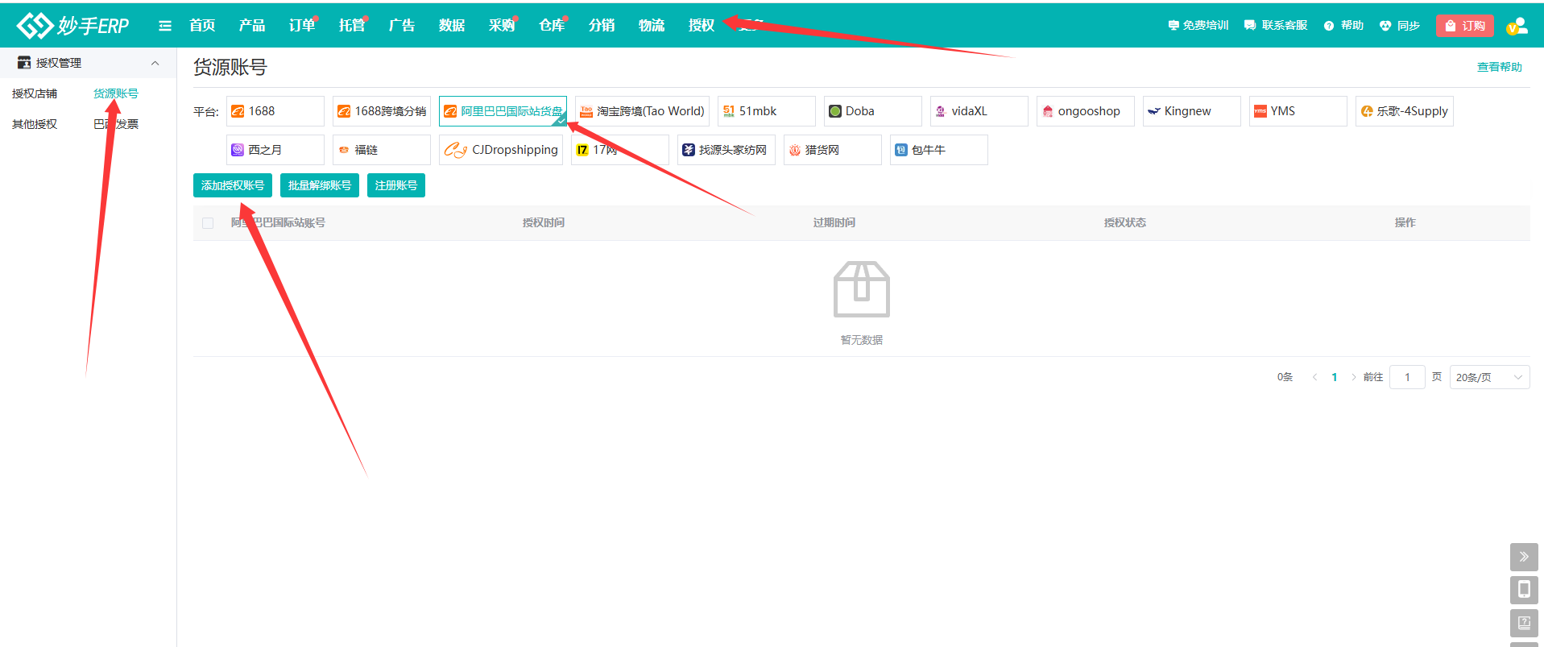The height and width of the screenshot is (647, 1544).
Task: Select the 1688 platform
Action: [x=275, y=111]
